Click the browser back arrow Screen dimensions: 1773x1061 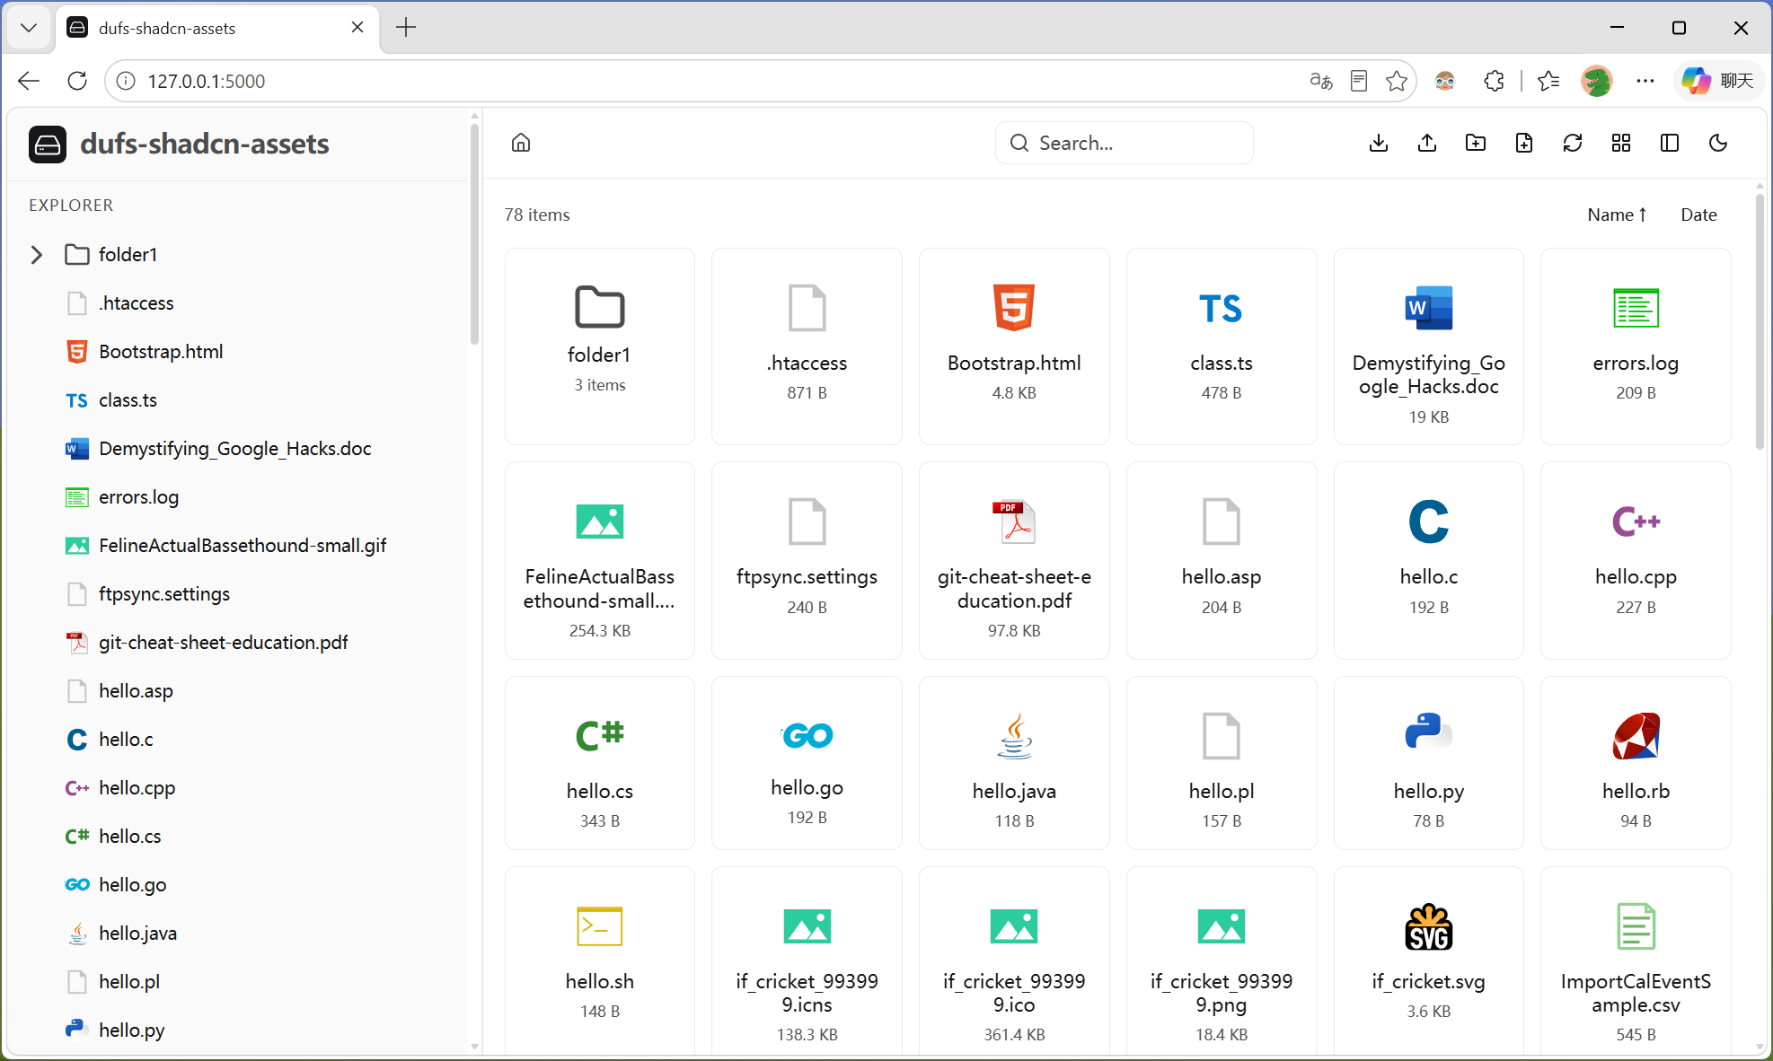pos(29,81)
